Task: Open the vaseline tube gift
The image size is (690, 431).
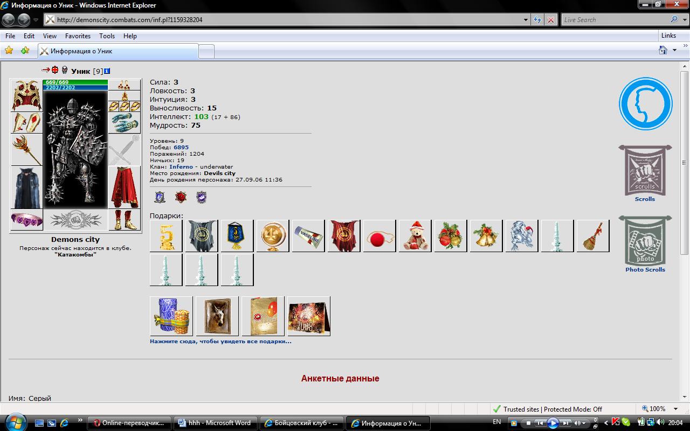Action: pos(308,236)
